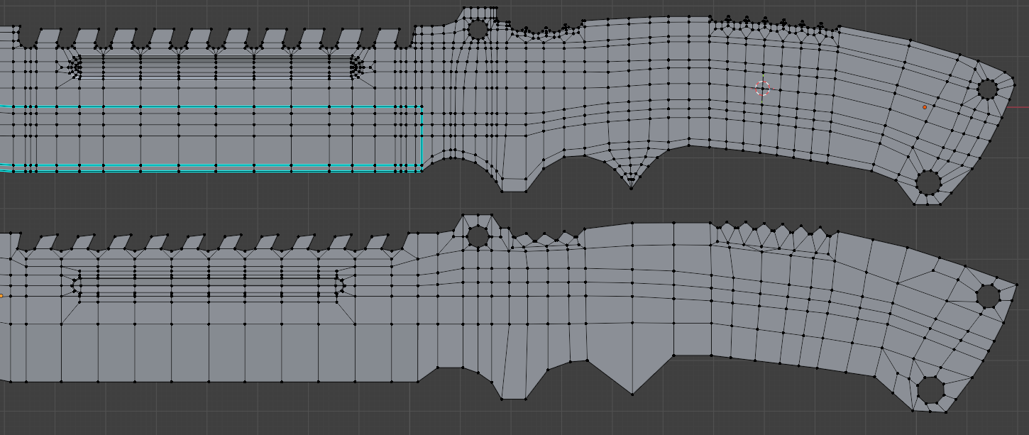Click the 3D cursor on the upper handle

tap(762, 89)
